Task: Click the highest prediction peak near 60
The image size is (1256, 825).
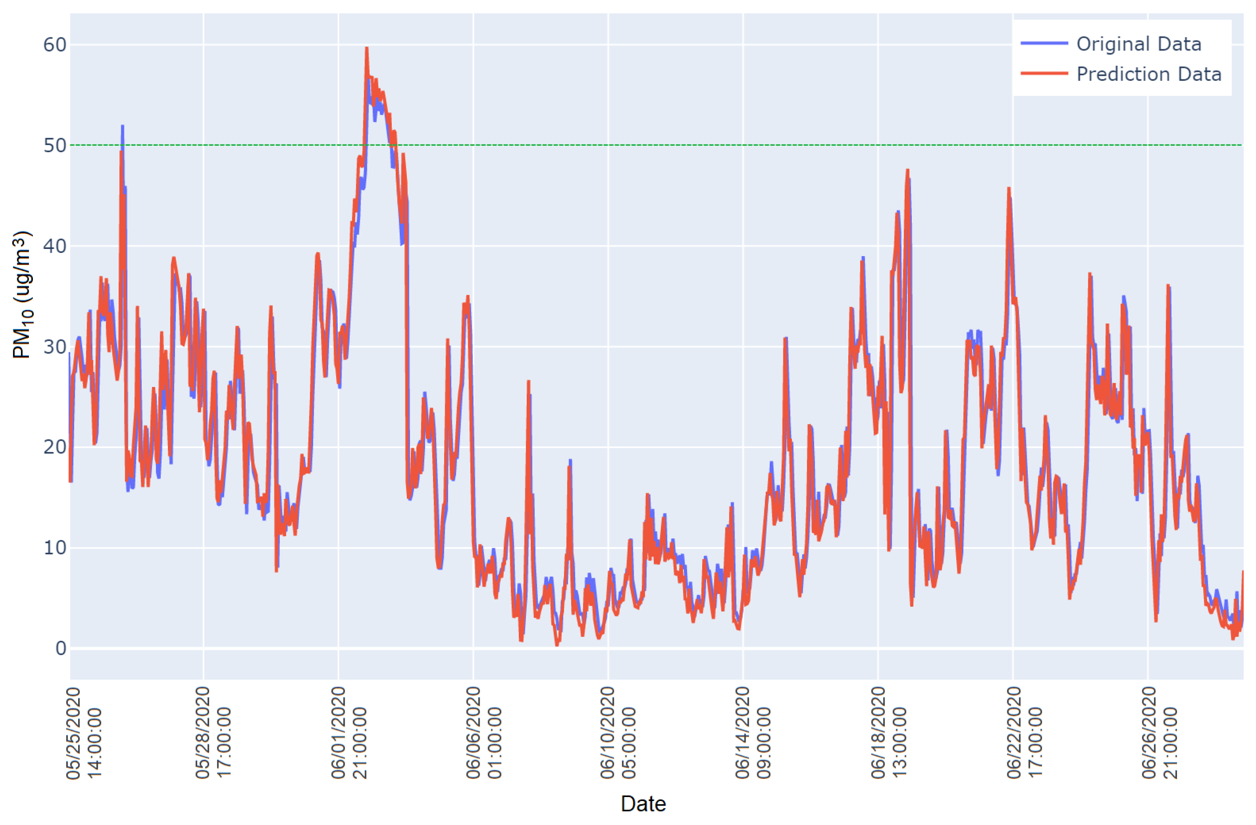Action: (366, 49)
